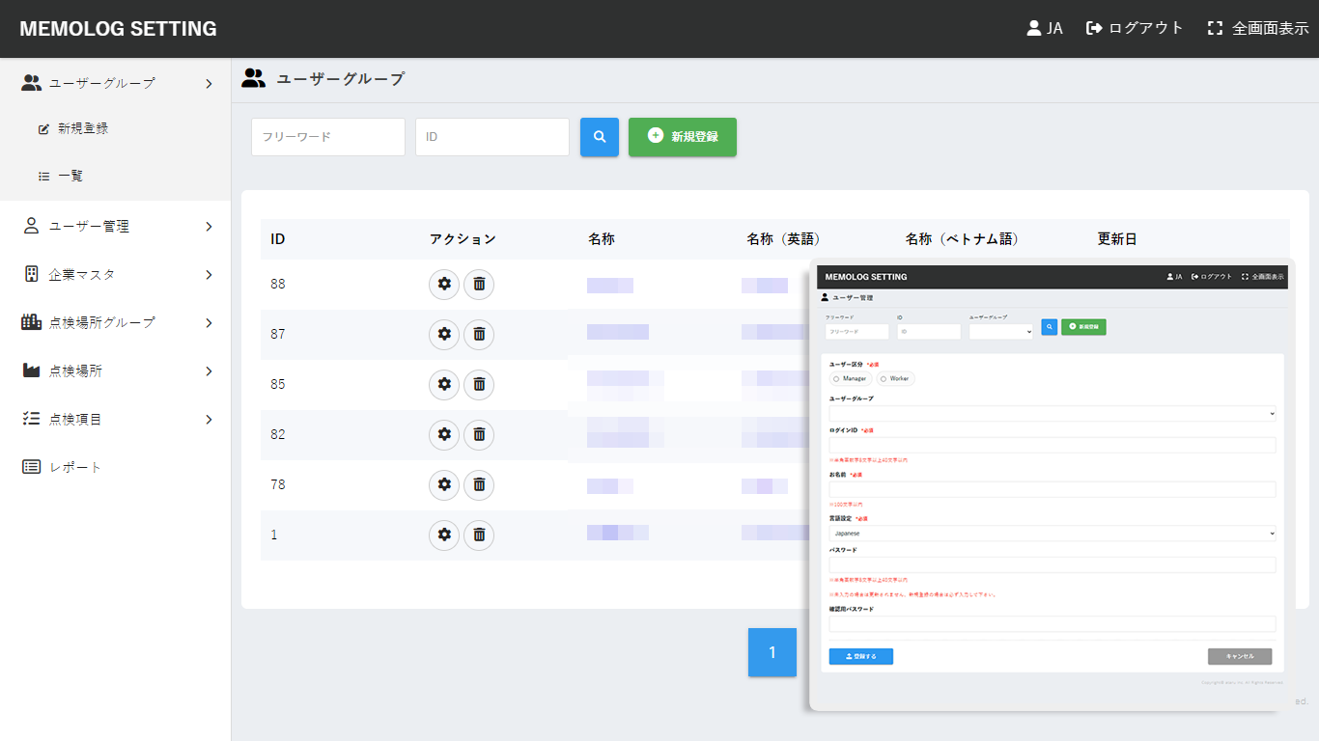This screenshot has width=1319, height=741.
Task: Delete row ID 82 using trash icon
Action: coord(479,434)
